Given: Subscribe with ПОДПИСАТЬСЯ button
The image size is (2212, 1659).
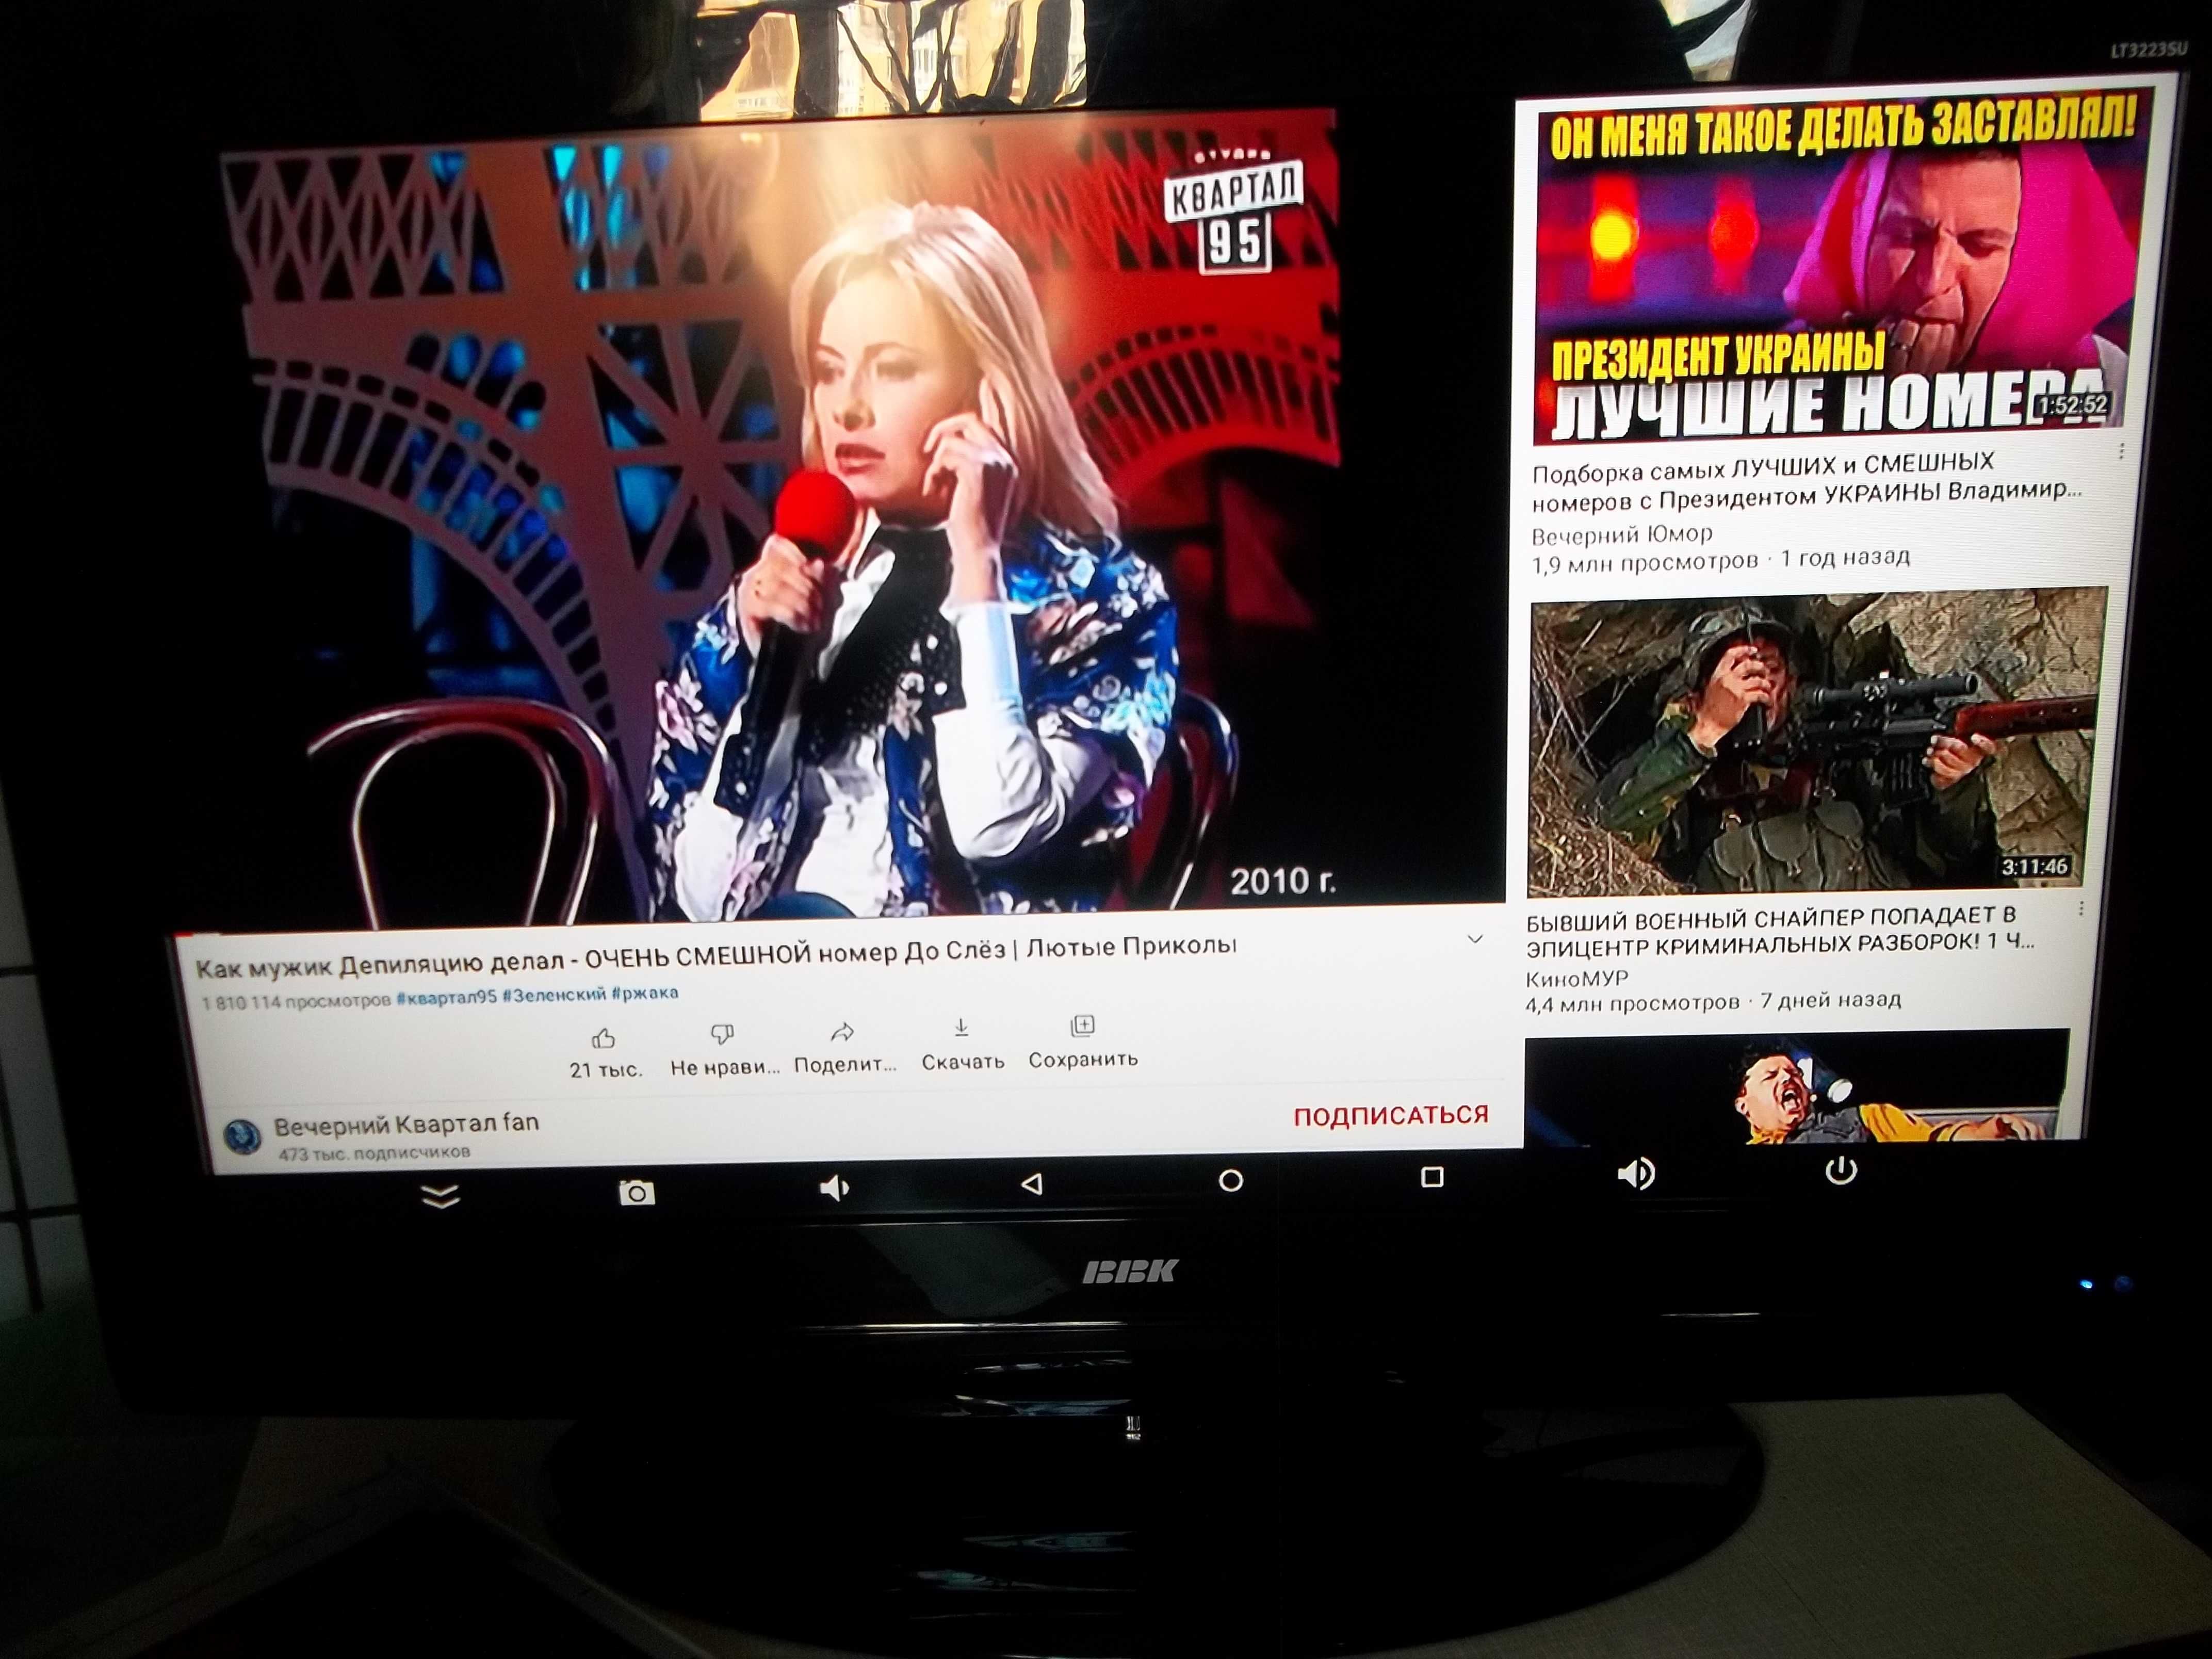Looking at the screenshot, I should click(x=1391, y=1116).
